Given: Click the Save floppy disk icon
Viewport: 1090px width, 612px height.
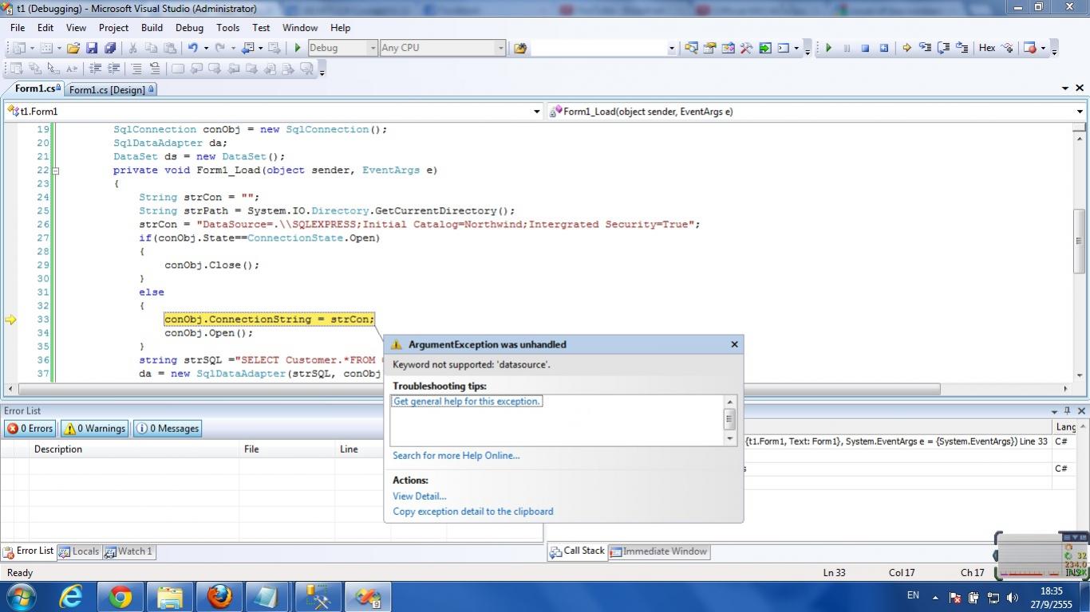Looking at the screenshot, I should click(x=92, y=48).
